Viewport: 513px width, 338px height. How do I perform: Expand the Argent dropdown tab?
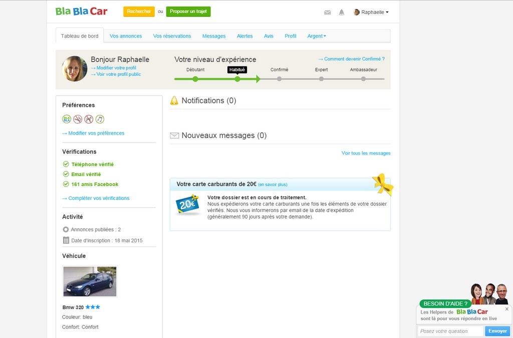point(317,36)
